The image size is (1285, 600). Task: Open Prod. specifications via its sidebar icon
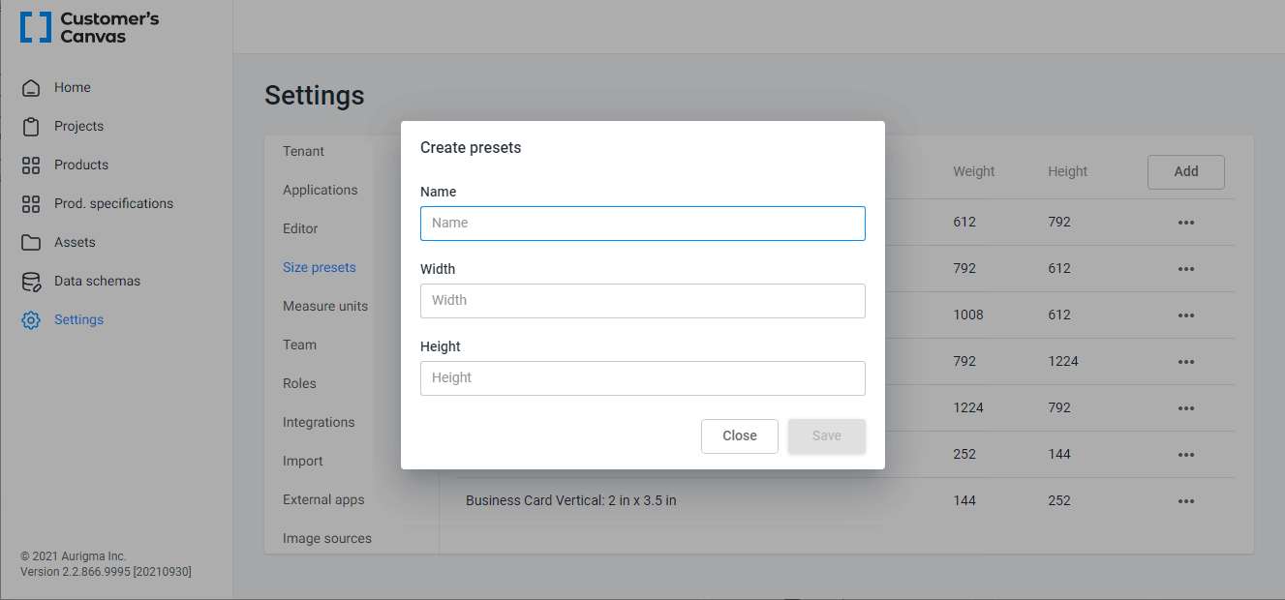tap(30, 203)
